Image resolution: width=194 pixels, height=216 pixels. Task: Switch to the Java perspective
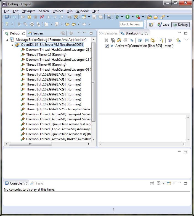163,25
